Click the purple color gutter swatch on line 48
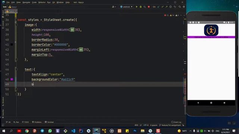The height and width of the screenshot is (134, 239). pos(12,79)
